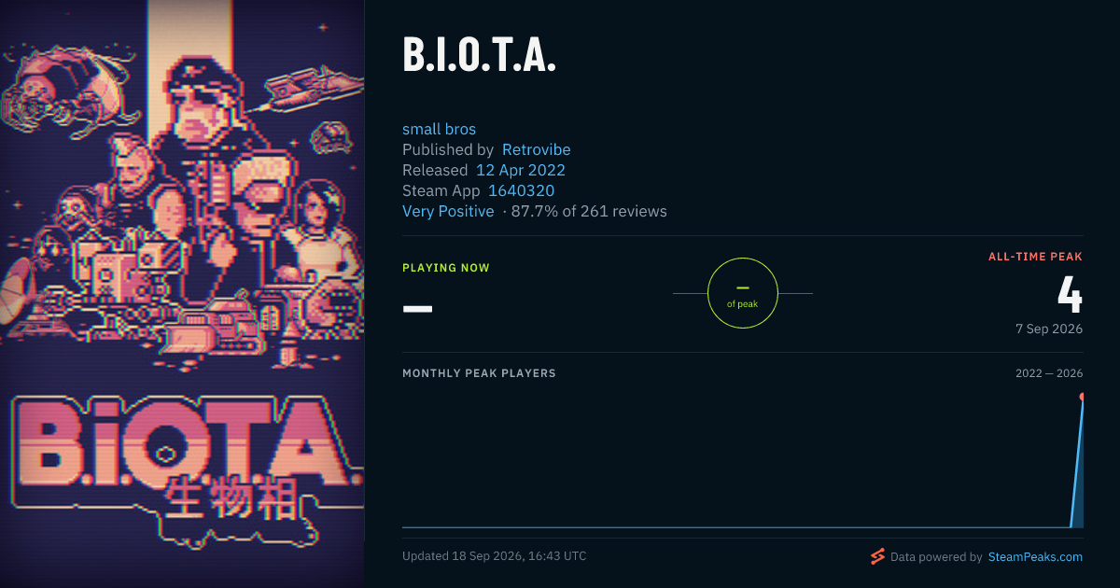
Task: Open the small bros developer link
Action: [x=439, y=129]
